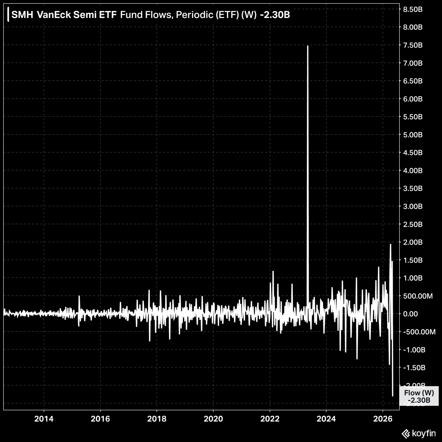Click the top of the 2026 2.00B inflow spike
The width and height of the screenshot is (442, 442).
390,245
